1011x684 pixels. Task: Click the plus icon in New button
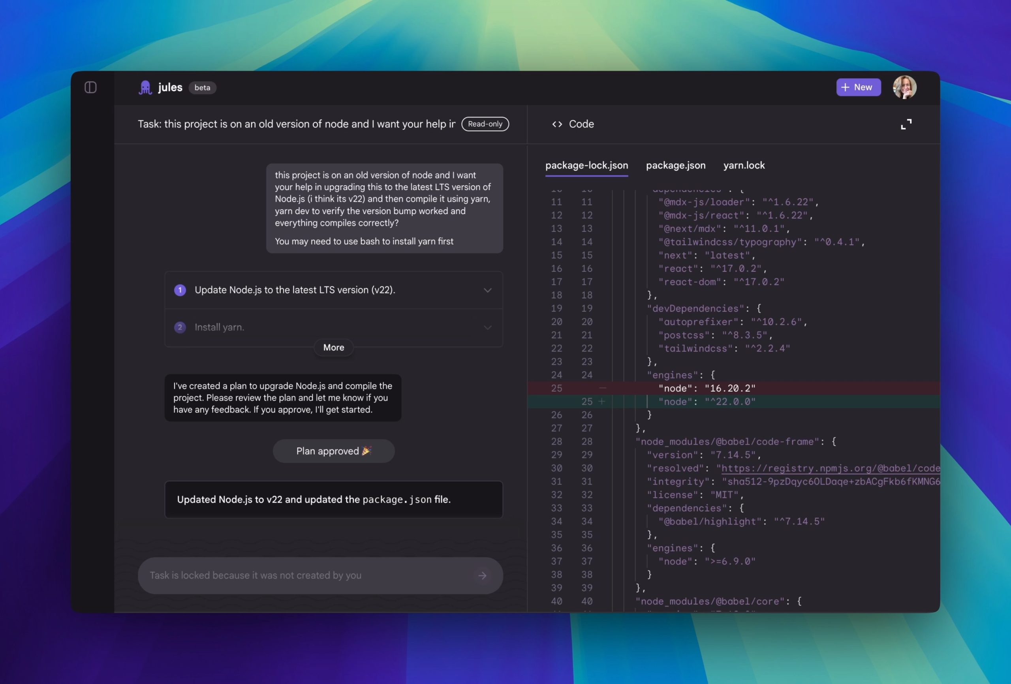845,87
